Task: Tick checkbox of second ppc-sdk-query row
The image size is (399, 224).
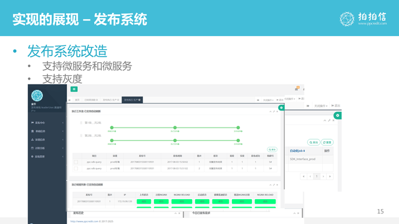Action: (x=76, y=169)
